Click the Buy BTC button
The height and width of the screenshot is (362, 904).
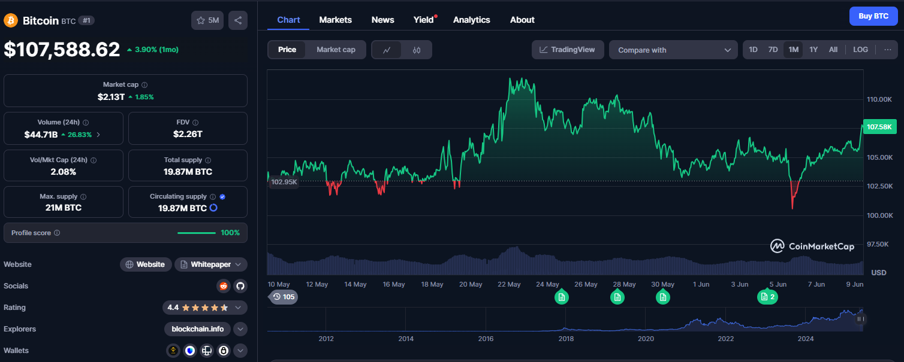(x=873, y=16)
